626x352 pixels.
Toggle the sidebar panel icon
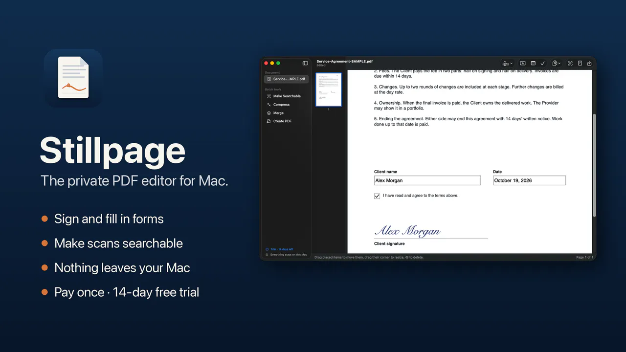coord(305,63)
